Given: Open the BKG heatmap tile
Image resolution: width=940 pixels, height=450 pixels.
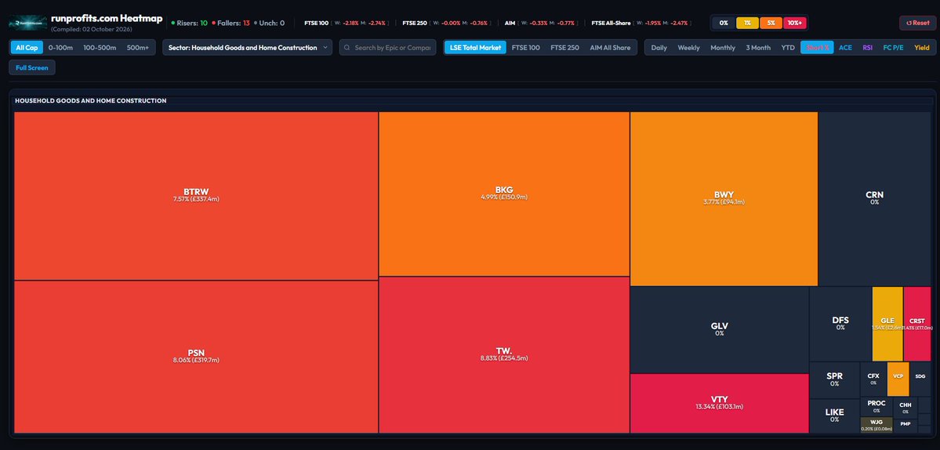Looking at the screenshot, I should tap(504, 194).
